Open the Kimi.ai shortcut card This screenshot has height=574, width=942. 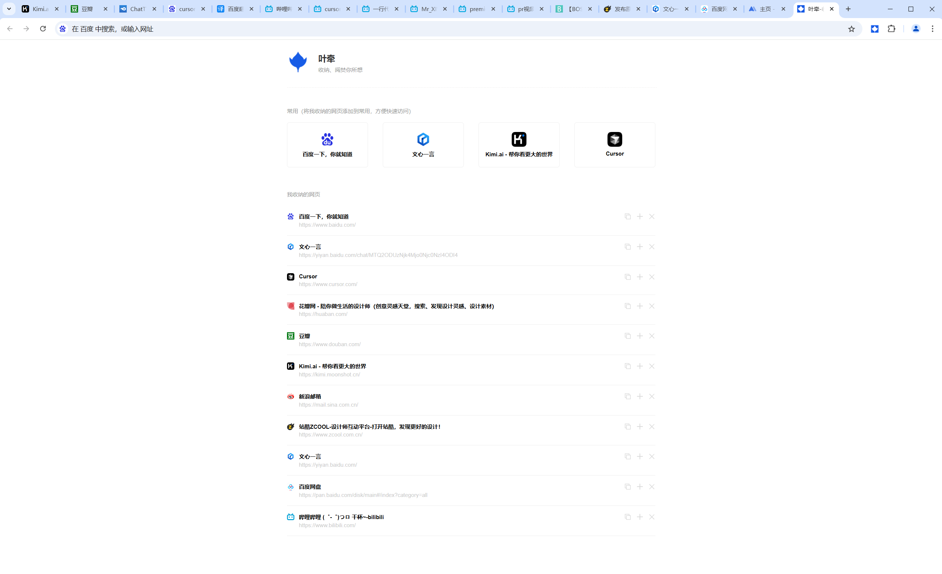pyautogui.click(x=519, y=145)
